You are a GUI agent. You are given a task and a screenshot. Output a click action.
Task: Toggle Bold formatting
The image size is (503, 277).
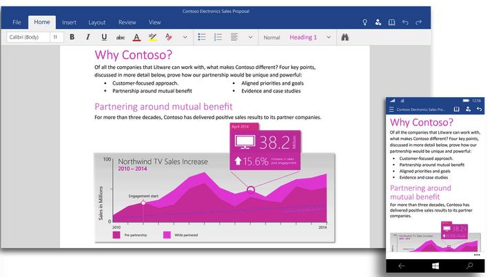(x=72, y=37)
